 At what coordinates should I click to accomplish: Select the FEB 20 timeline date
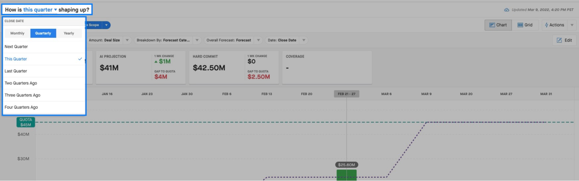tap(307, 94)
